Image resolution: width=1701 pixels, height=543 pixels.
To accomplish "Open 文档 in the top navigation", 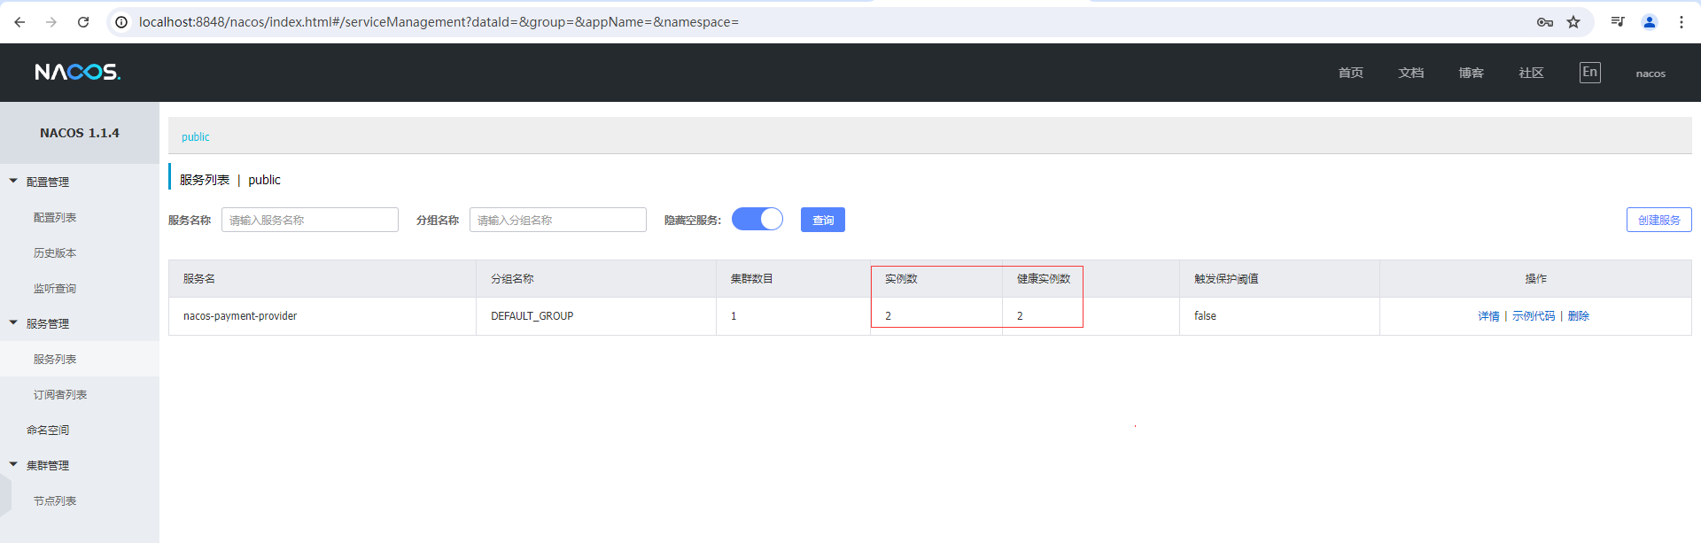I will (1411, 73).
